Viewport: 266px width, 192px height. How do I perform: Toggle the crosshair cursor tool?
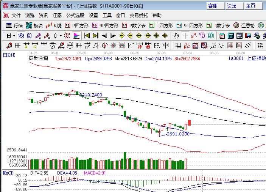185,36
